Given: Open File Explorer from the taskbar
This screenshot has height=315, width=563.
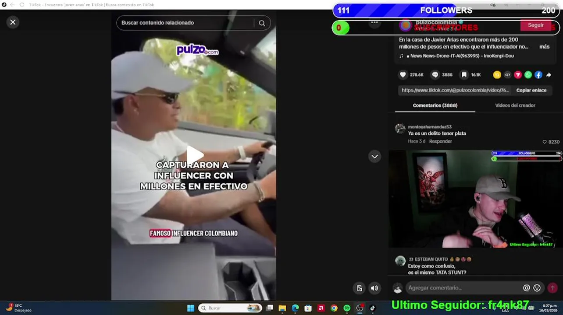Looking at the screenshot, I should point(282,308).
